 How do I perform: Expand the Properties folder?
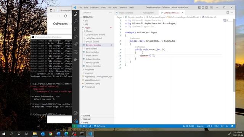coord(97,70)
